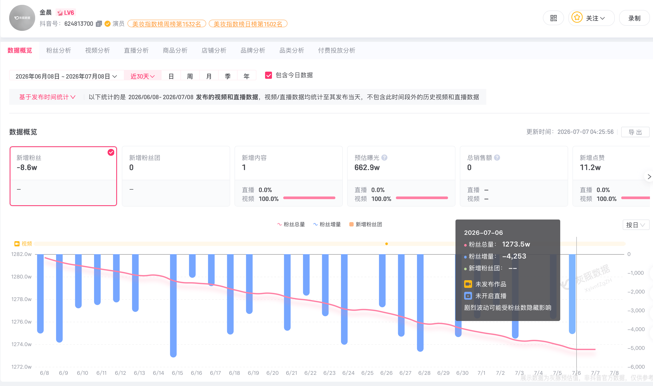Click the star follow icon
Viewport: 653px width, 386px height.
pyautogui.click(x=577, y=18)
